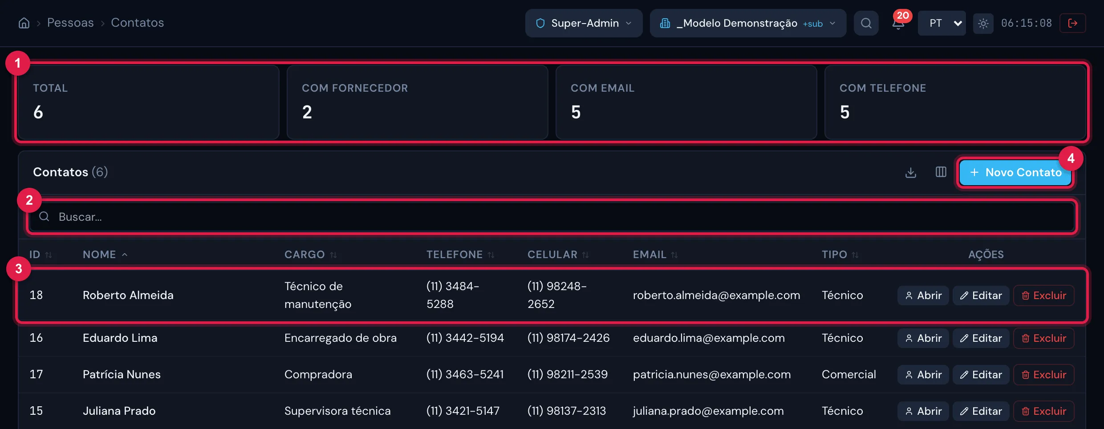Go to the home icon in breadcrumb
The height and width of the screenshot is (429, 1104).
click(x=24, y=23)
